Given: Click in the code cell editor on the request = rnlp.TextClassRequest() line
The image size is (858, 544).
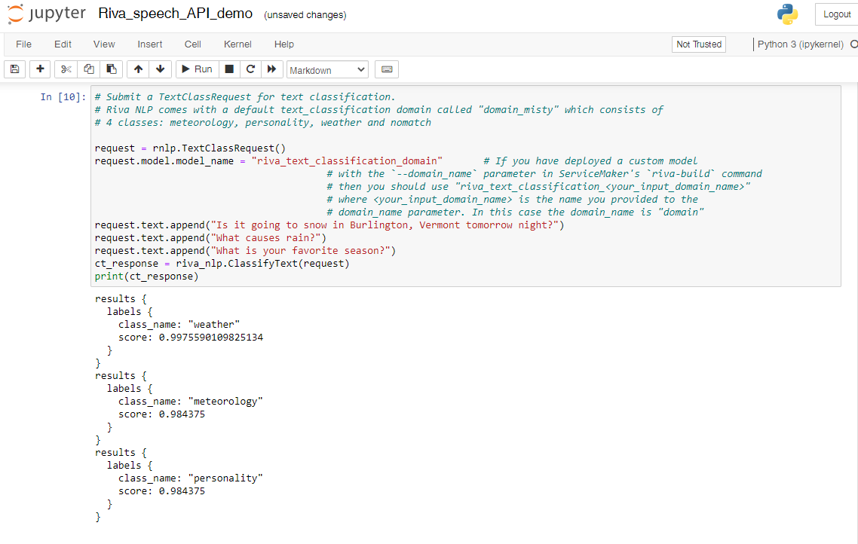Looking at the screenshot, I should click(x=190, y=148).
